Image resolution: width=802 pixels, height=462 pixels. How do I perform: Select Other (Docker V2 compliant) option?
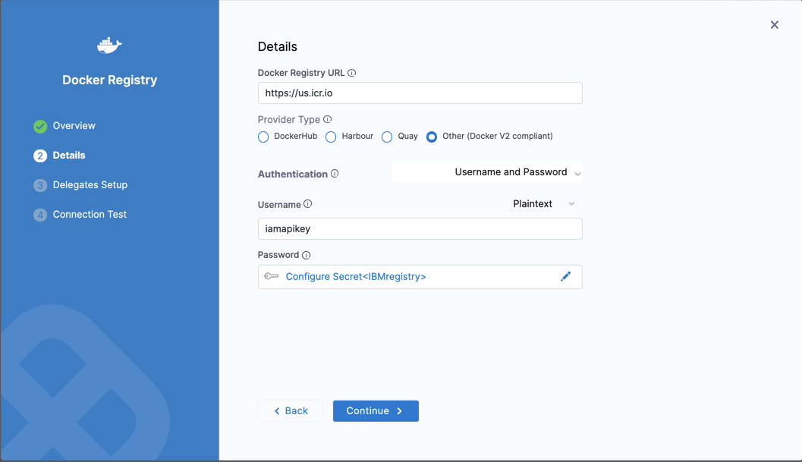(x=432, y=137)
